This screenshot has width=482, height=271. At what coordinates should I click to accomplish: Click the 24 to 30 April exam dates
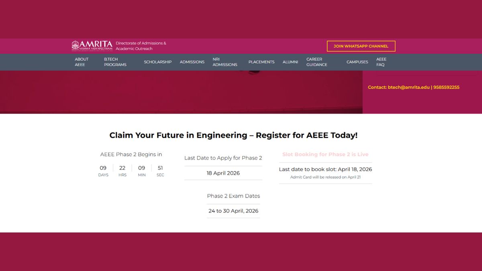click(x=233, y=211)
